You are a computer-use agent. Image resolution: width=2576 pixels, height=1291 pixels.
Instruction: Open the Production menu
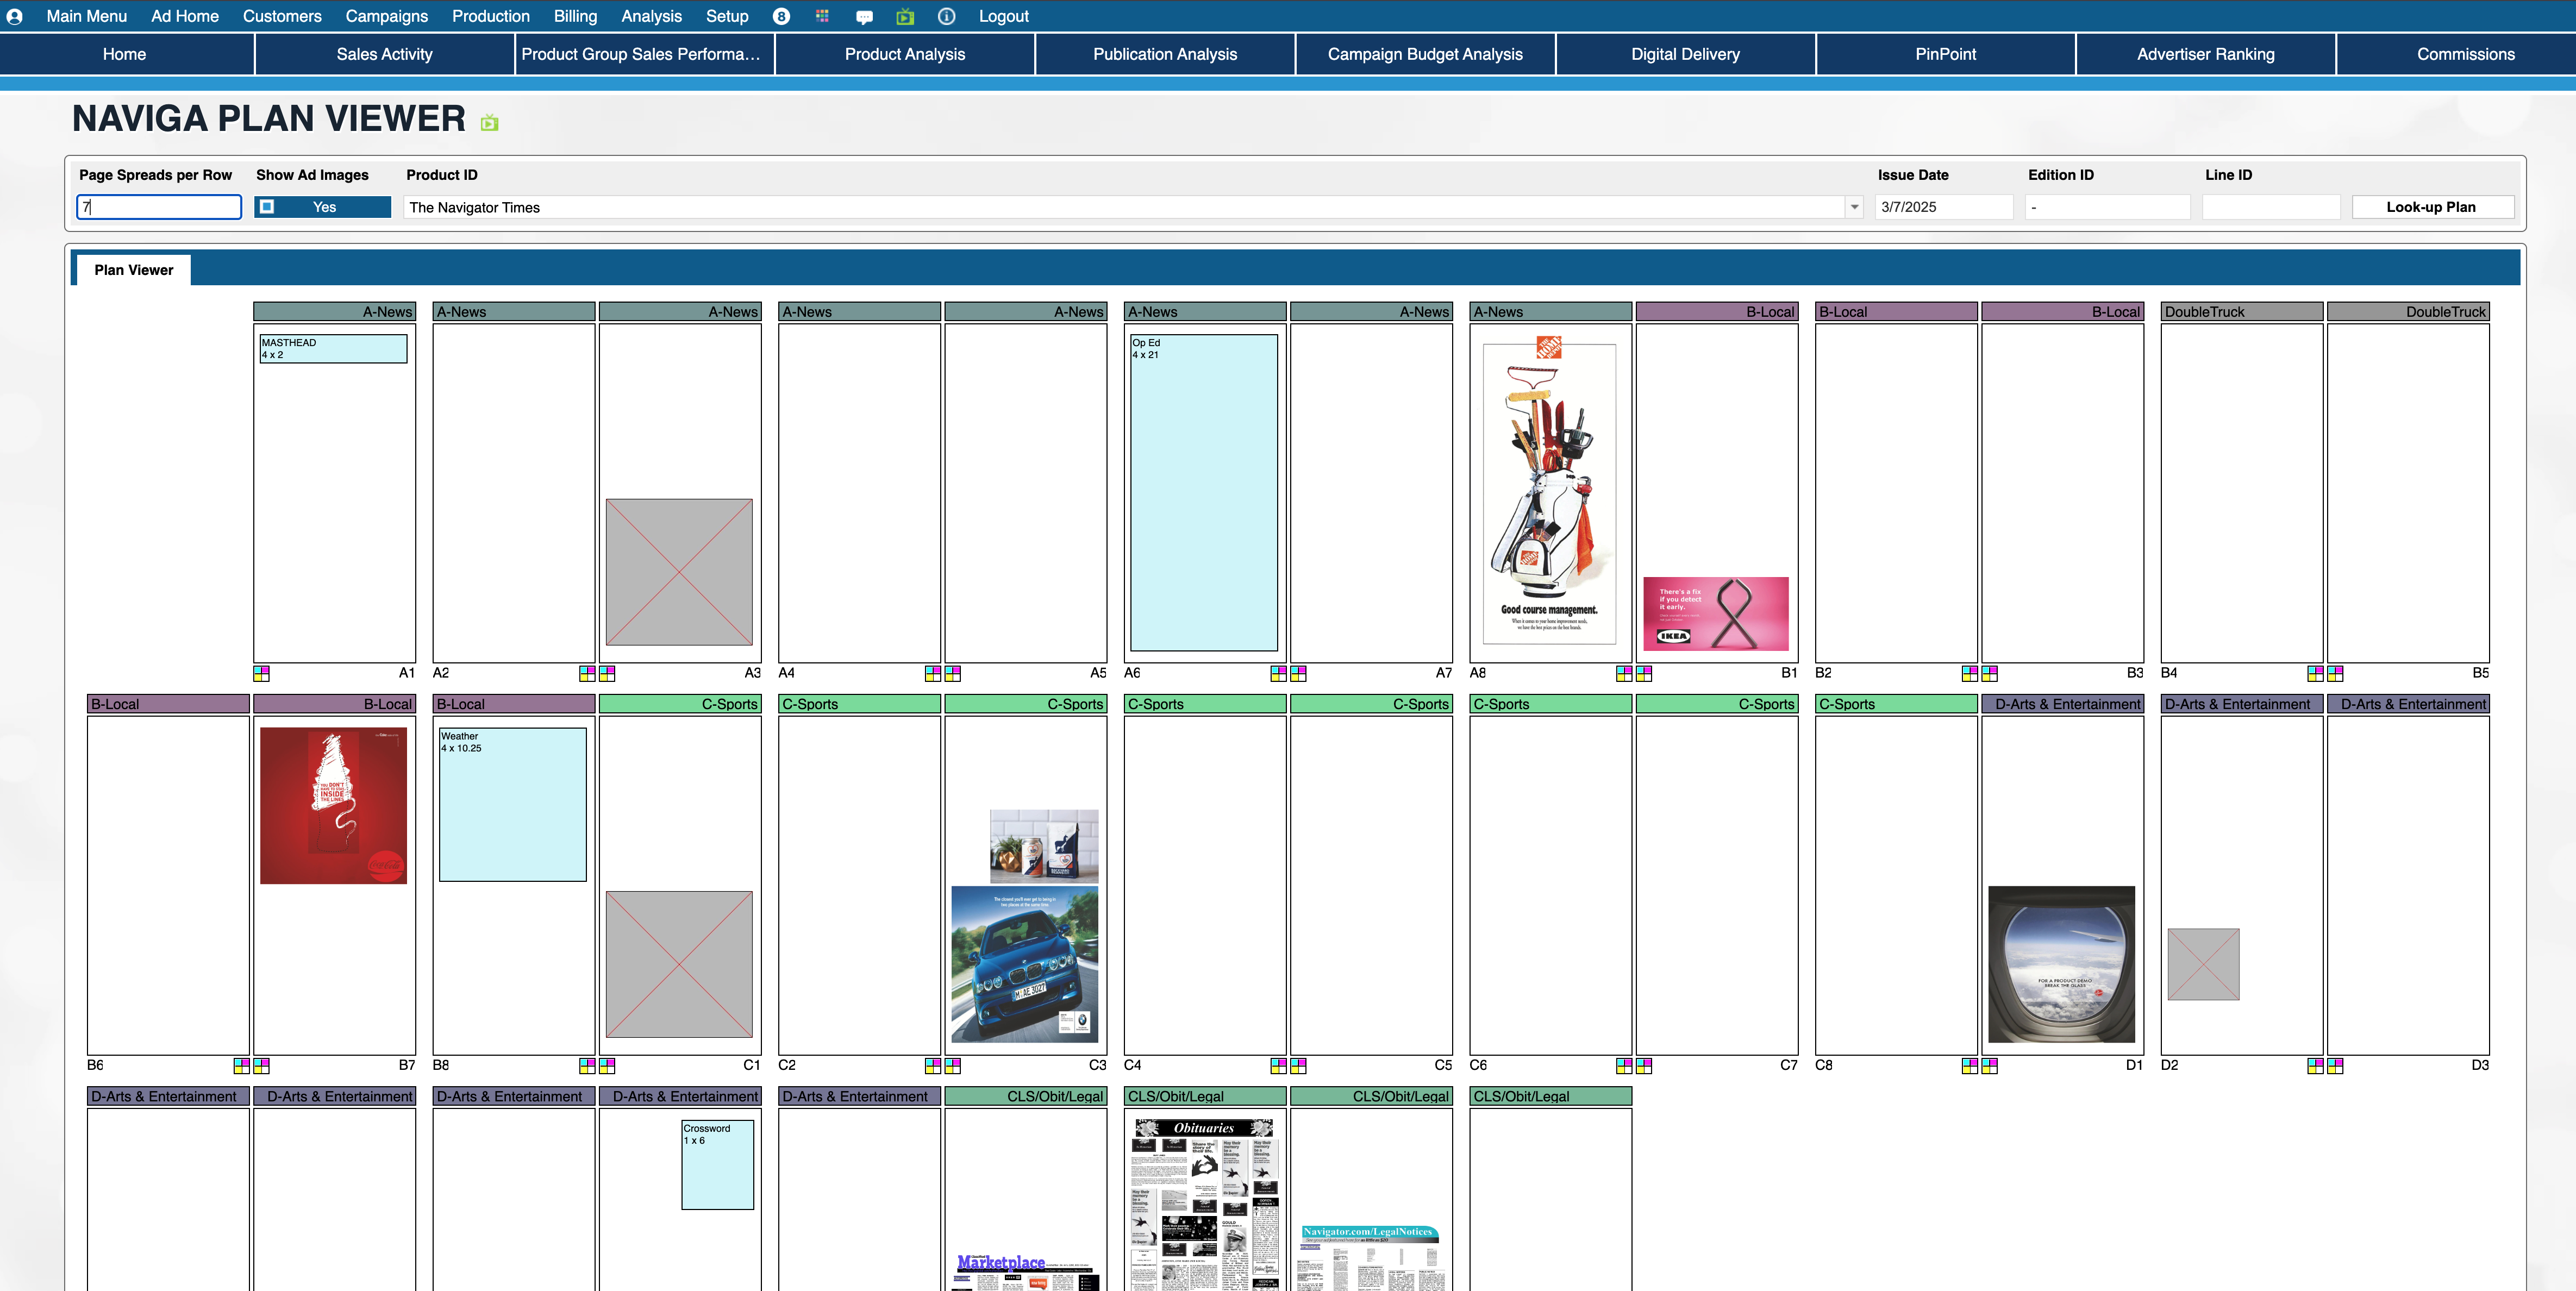coord(490,16)
